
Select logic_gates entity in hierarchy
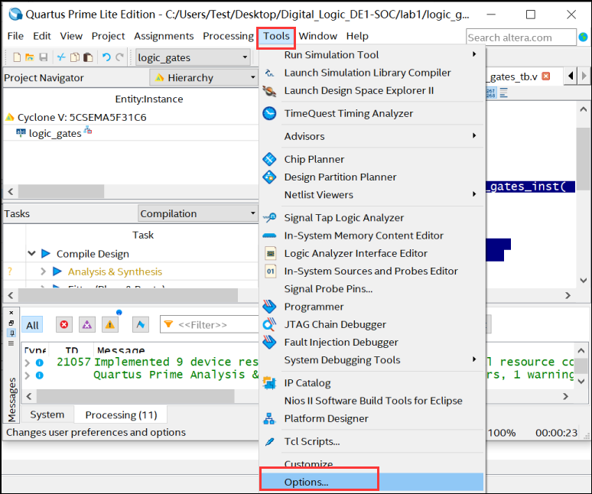point(55,134)
